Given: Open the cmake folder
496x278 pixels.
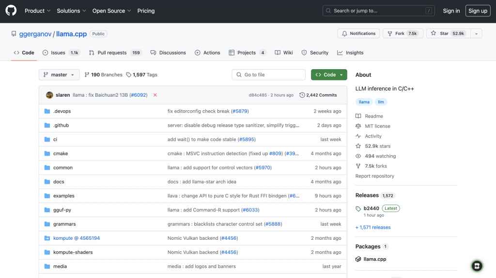Looking at the screenshot, I should click(61, 154).
